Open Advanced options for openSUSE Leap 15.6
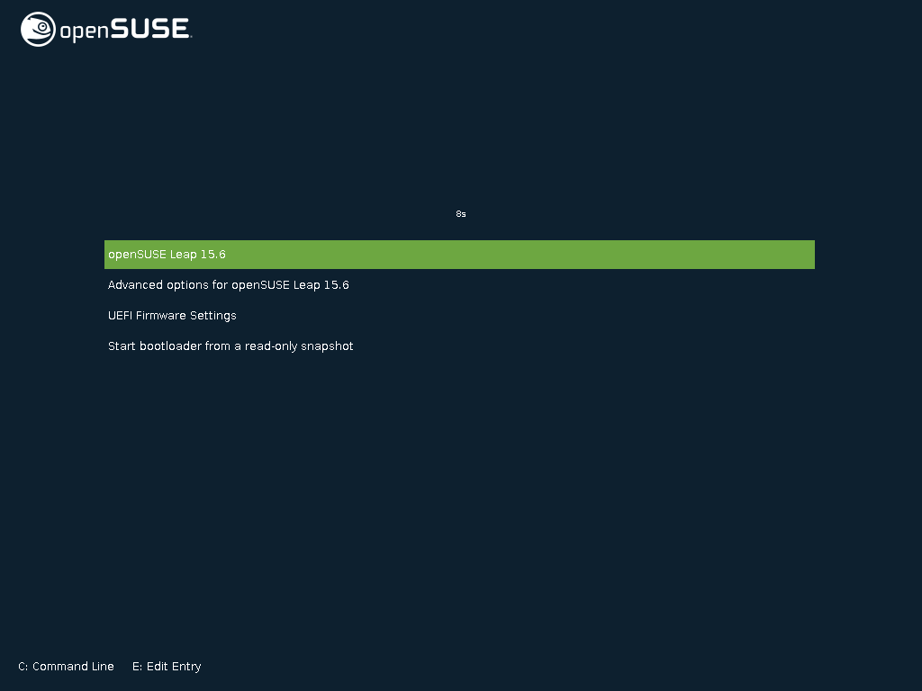Image resolution: width=922 pixels, height=691 pixels. 228,285
